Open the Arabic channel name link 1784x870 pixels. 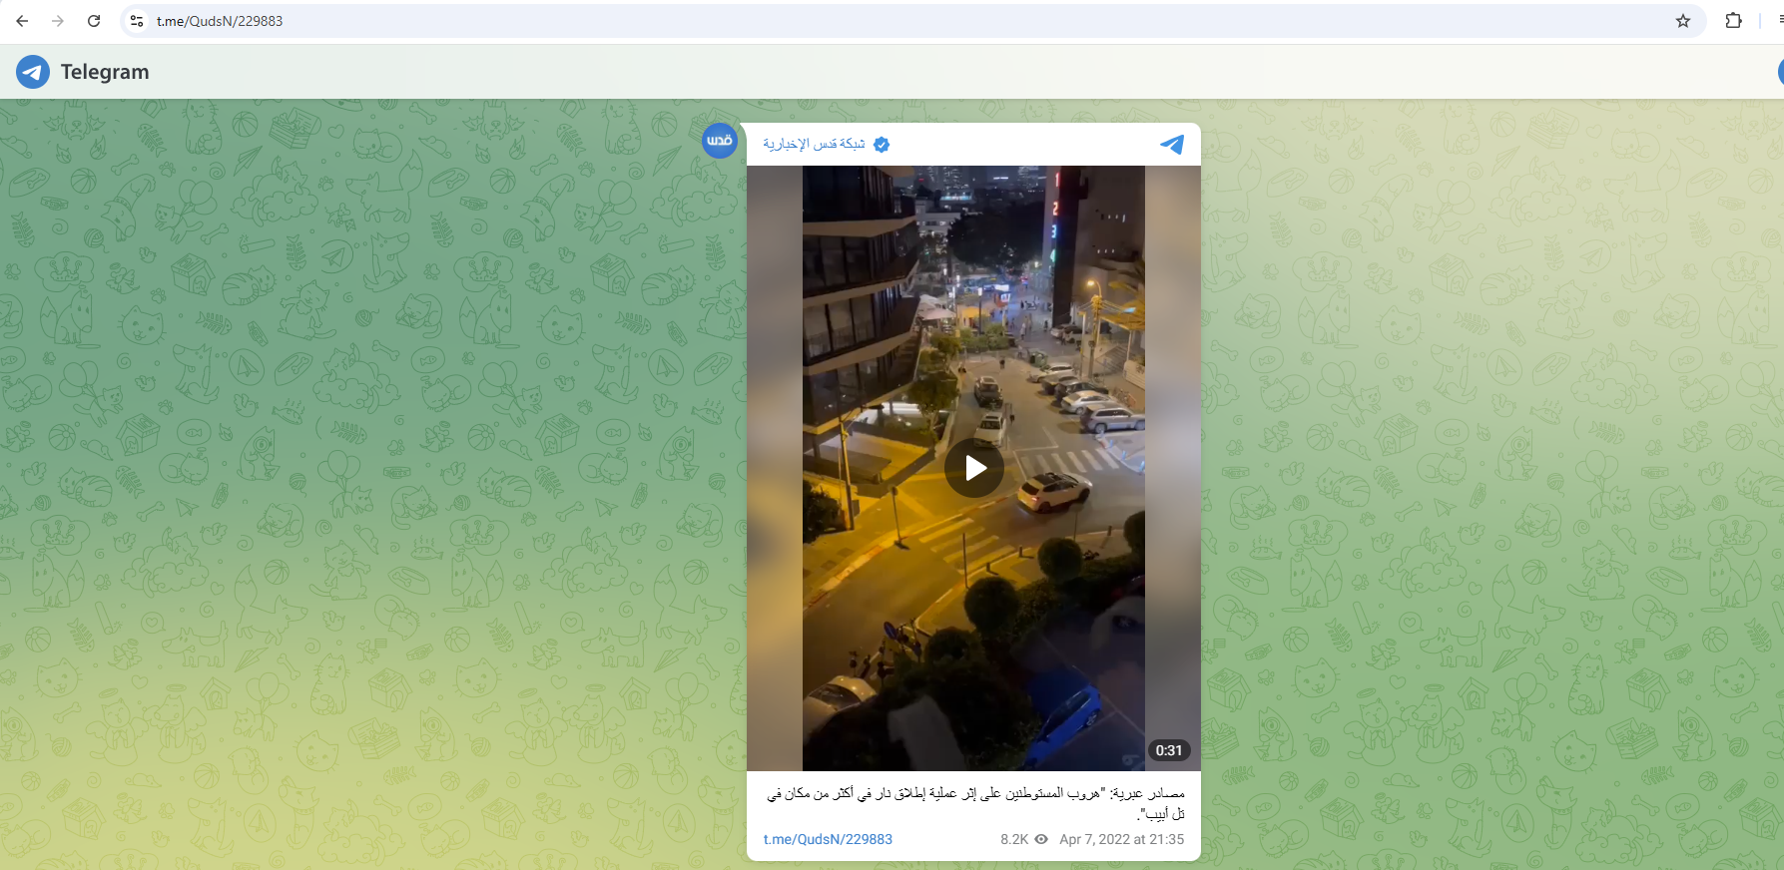coord(814,145)
